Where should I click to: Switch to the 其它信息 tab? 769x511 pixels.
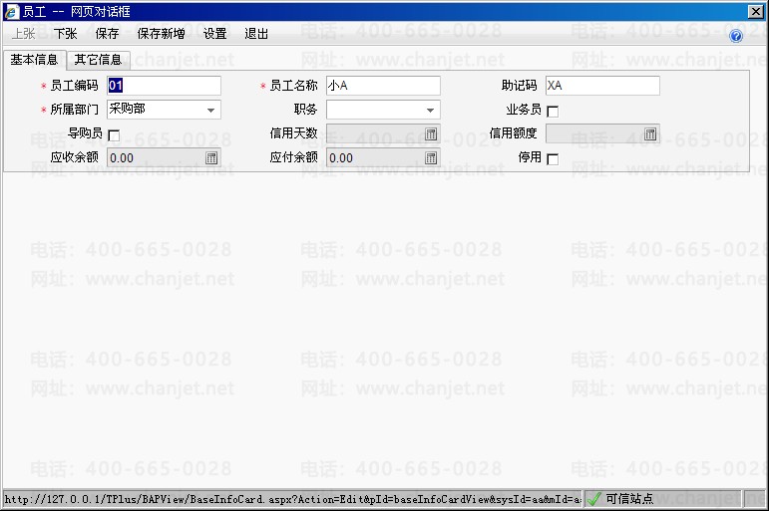[98, 60]
